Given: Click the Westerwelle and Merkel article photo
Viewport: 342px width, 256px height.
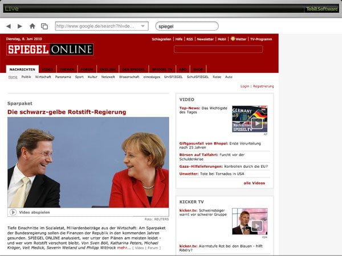Looking at the screenshot, I should coord(88,162).
